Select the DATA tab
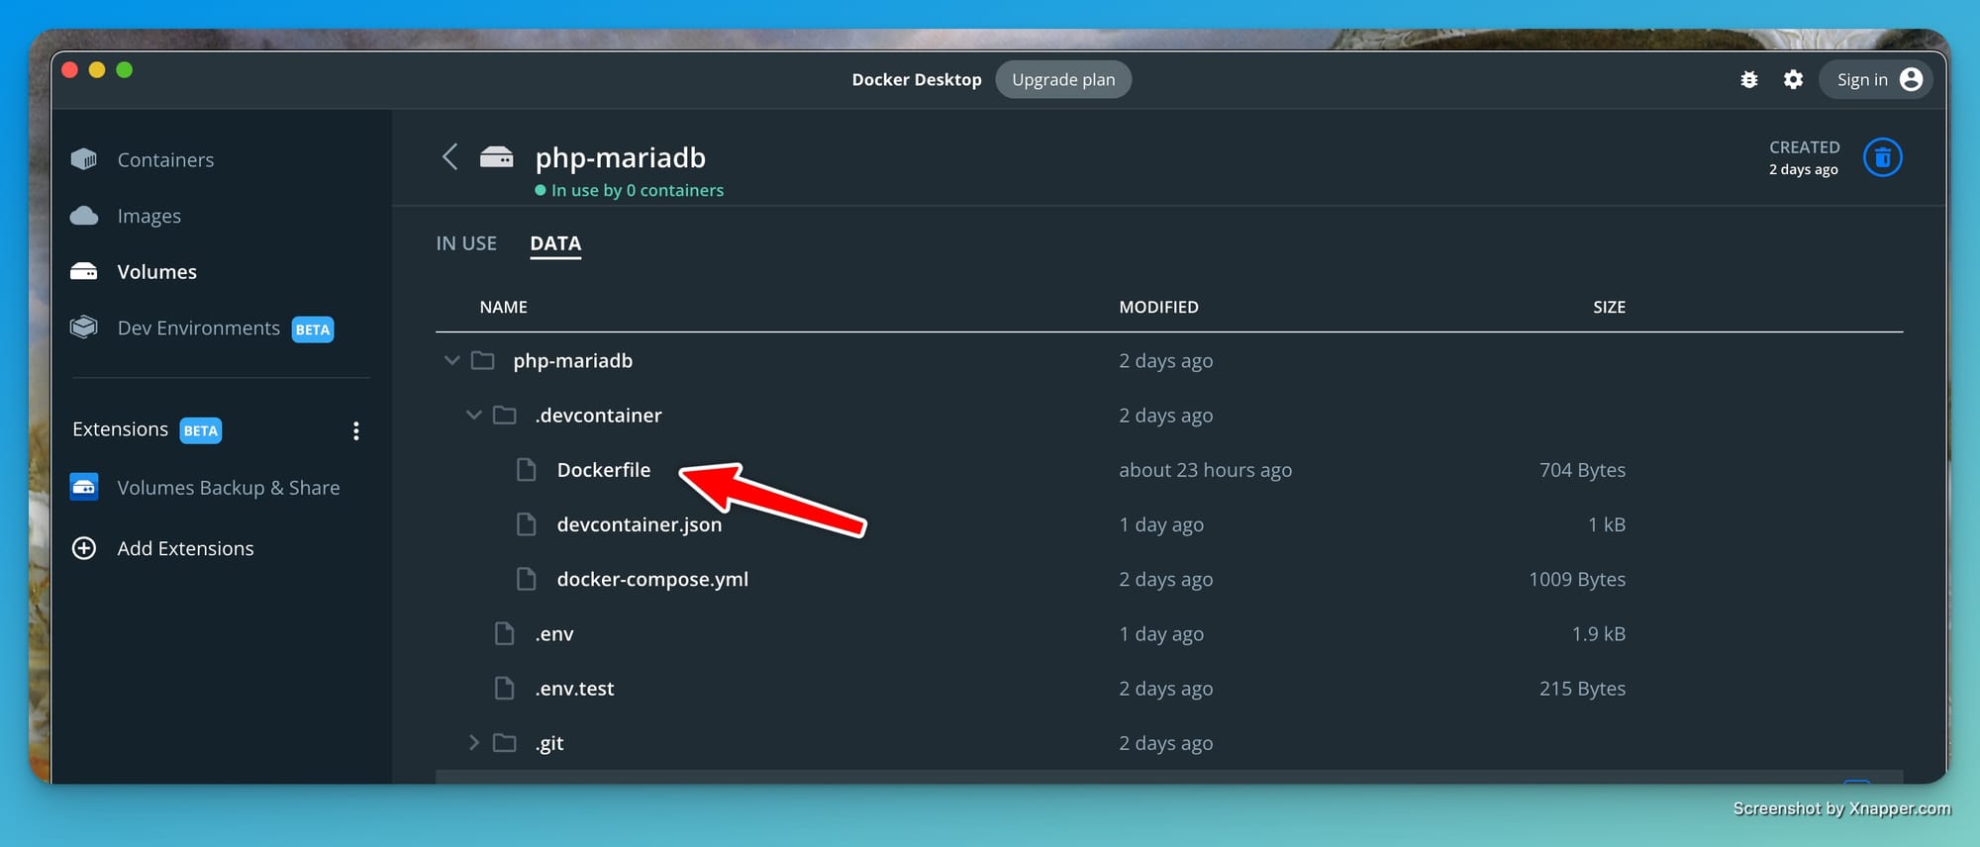The height and width of the screenshot is (847, 1980). [x=555, y=243]
